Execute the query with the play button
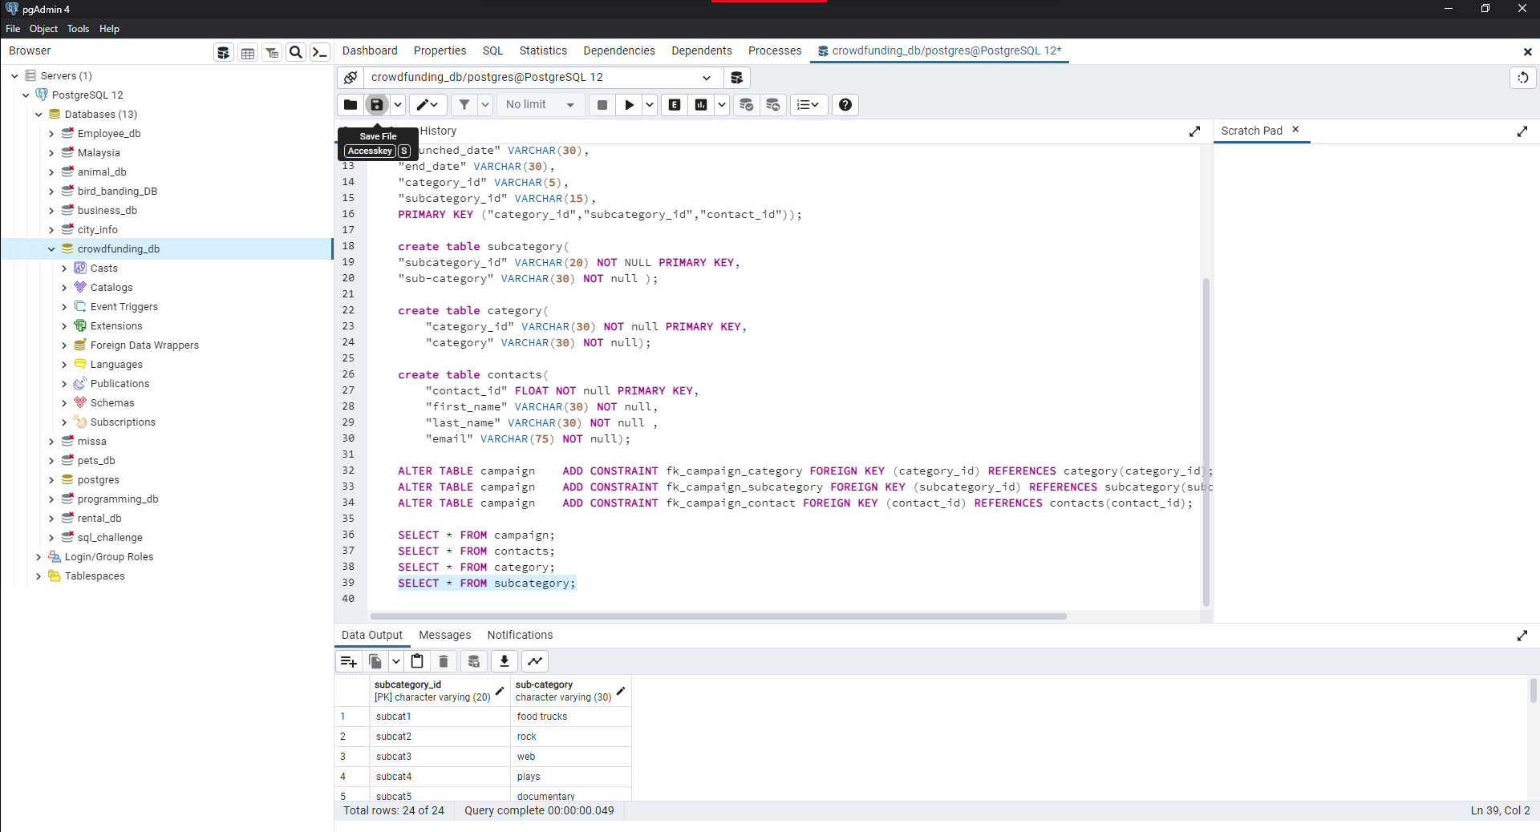Screen dimensions: 1540x832 (x=630, y=104)
